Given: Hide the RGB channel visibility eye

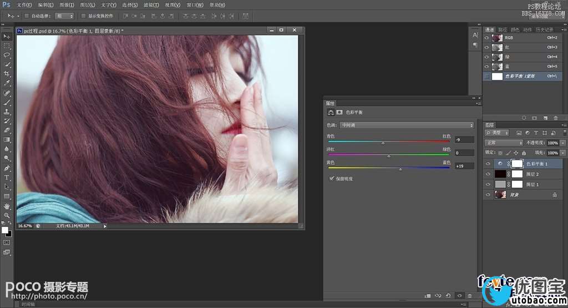Looking at the screenshot, I should [487, 38].
